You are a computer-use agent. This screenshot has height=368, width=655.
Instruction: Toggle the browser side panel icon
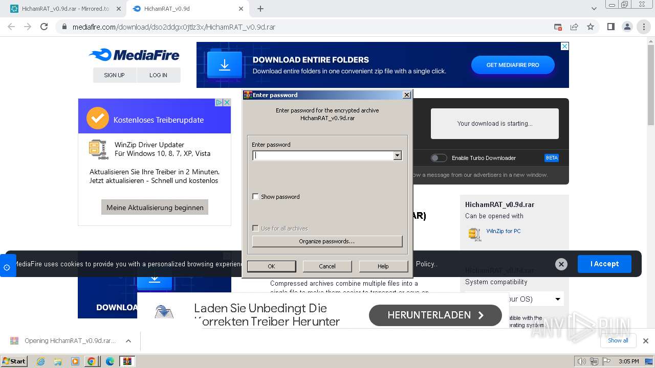pos(610,27)
